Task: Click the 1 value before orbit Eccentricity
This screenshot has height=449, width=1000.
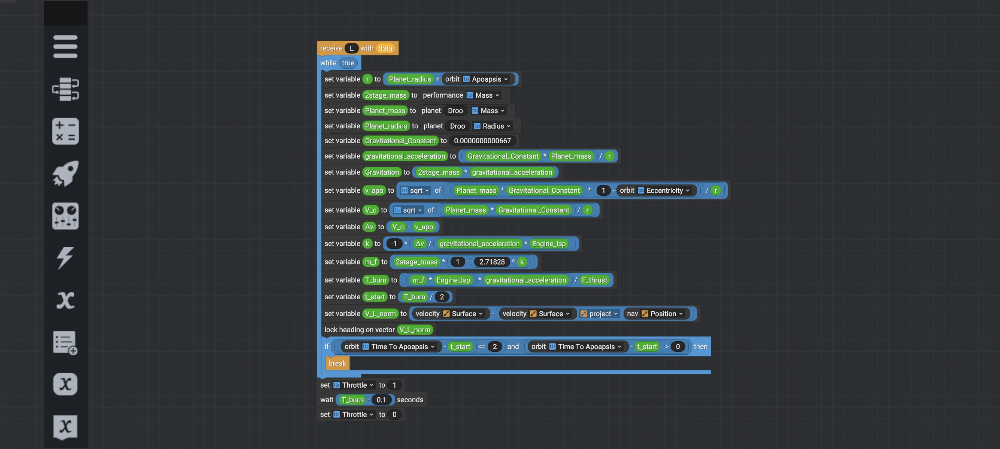Action: (x=603, y=191)
